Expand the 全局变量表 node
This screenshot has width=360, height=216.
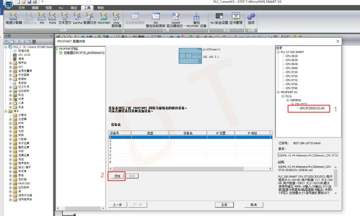pyautogui.click(x=10, y=71)
